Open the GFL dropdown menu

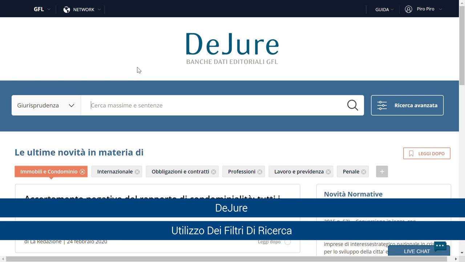click(42, 9)
